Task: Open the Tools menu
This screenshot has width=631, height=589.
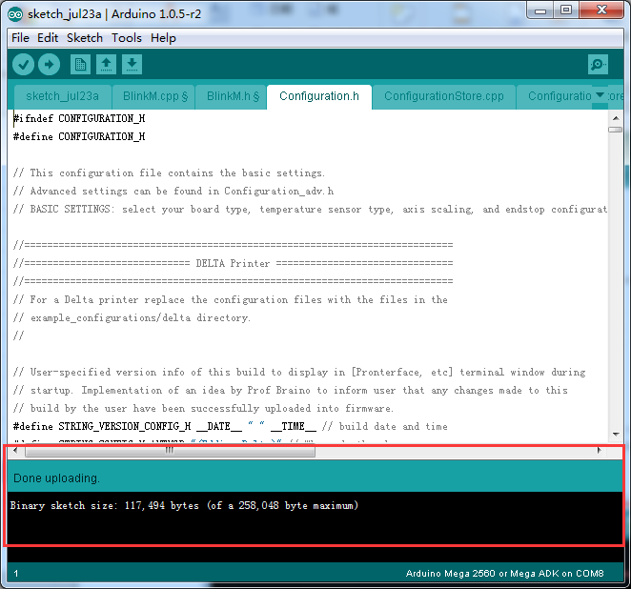Action: (x=127, y=38)
